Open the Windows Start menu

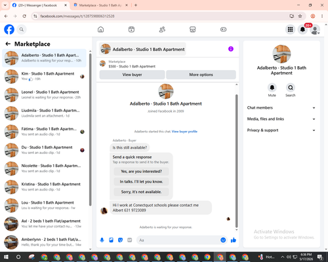tap(6, 257)
